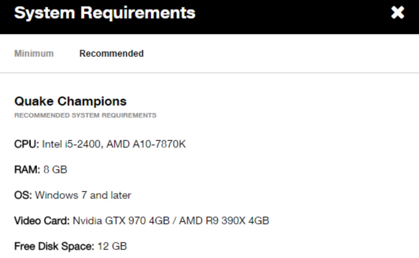Click the Free Disk Space label

tap(54, 246)
